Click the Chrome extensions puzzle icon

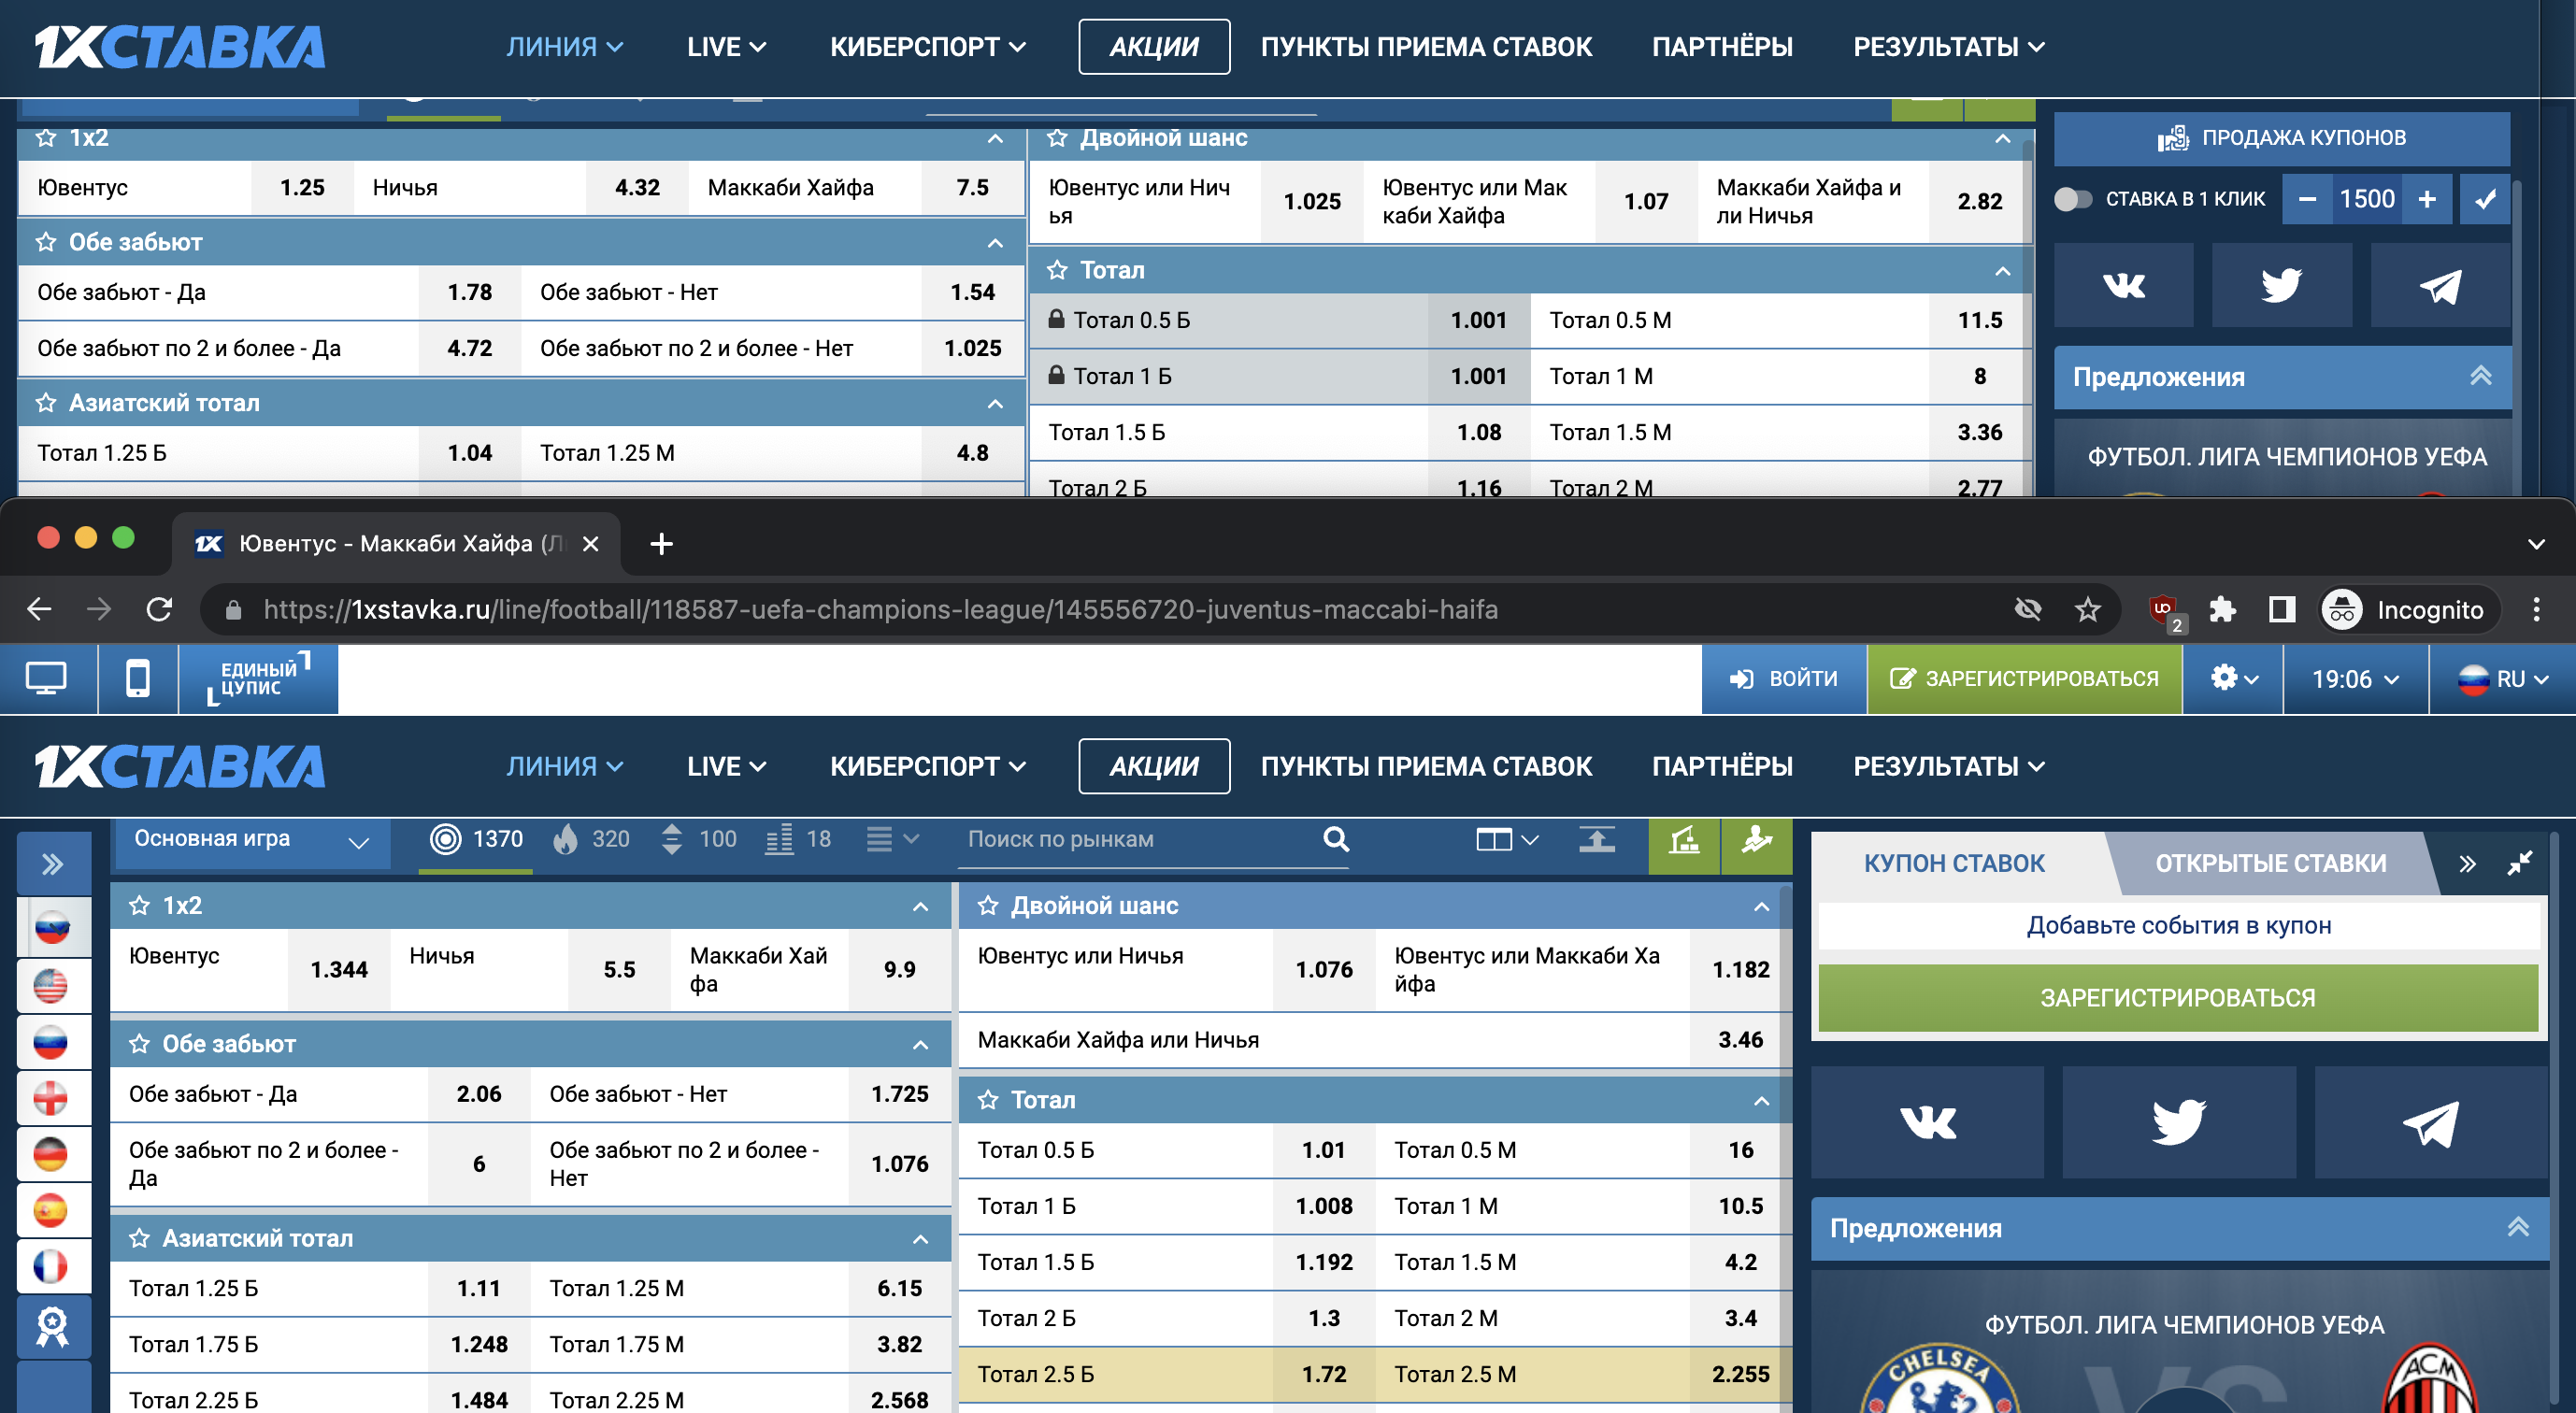click(2222, 609)
